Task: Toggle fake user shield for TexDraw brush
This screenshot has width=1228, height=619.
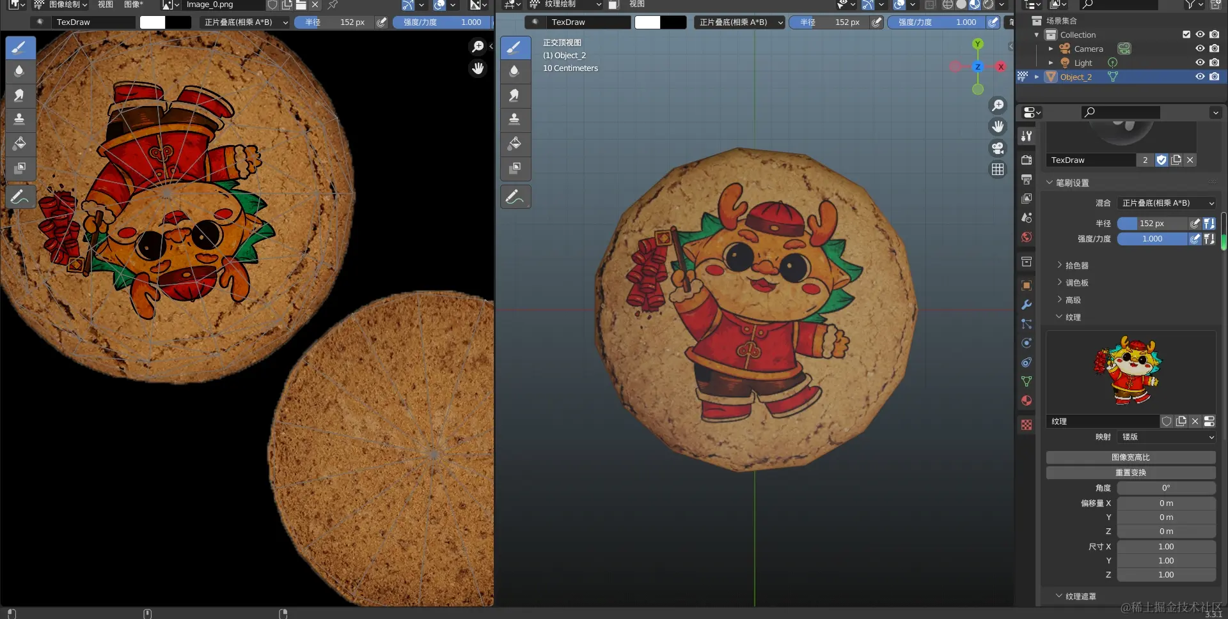Action: point(1161,160)
